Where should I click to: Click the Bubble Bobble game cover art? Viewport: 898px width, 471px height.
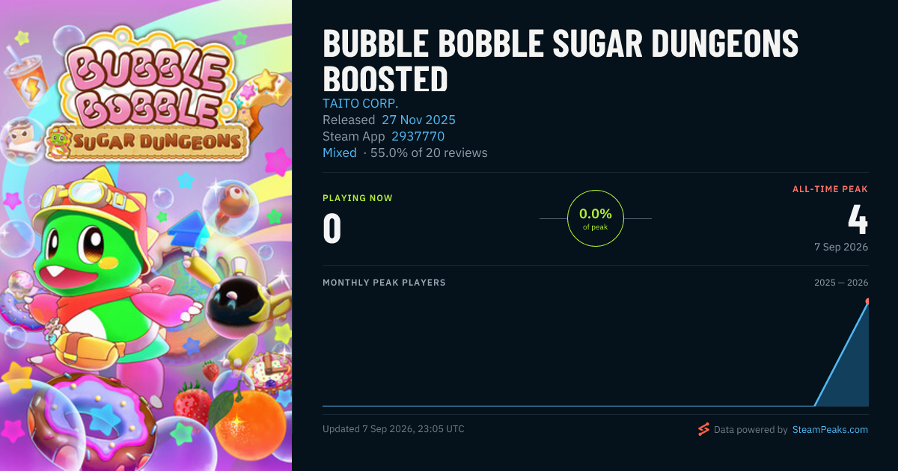click(x=146, y=235)
